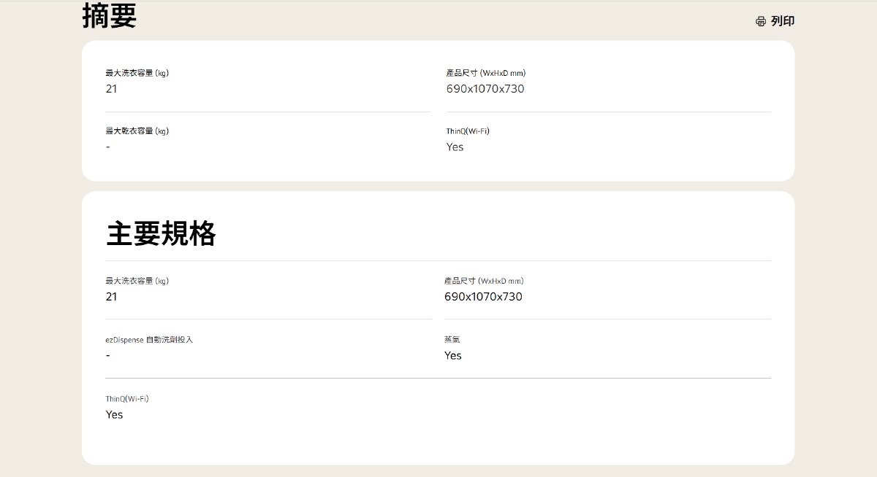Click the 蒸氣 steam label
The height and width of the screenshot is (477, 877).
[452, 340]
